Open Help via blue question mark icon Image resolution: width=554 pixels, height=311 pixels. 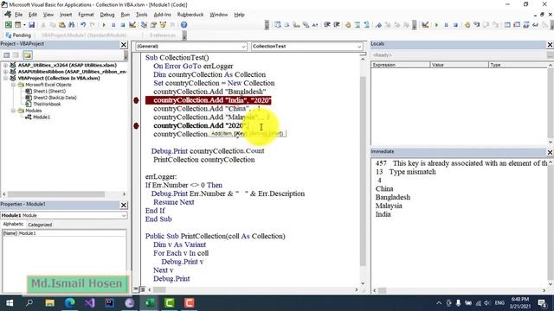click(184, 25)
